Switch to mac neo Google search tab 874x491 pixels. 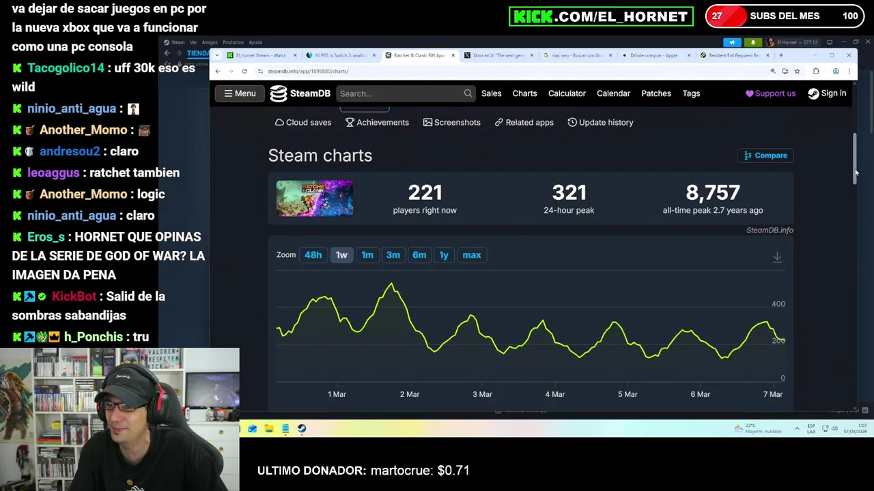(577, 55)
